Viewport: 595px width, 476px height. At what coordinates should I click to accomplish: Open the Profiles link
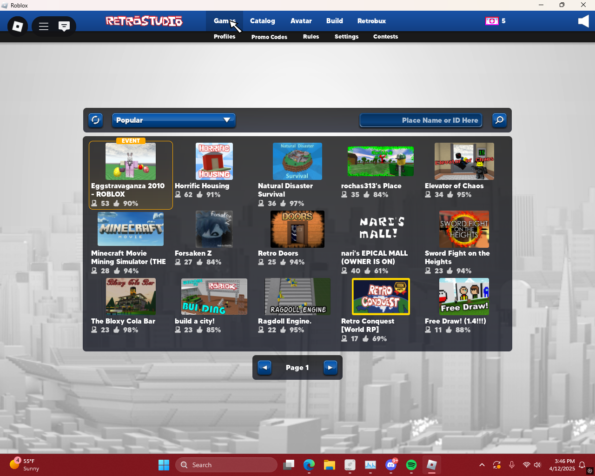(x=225, y=37)
